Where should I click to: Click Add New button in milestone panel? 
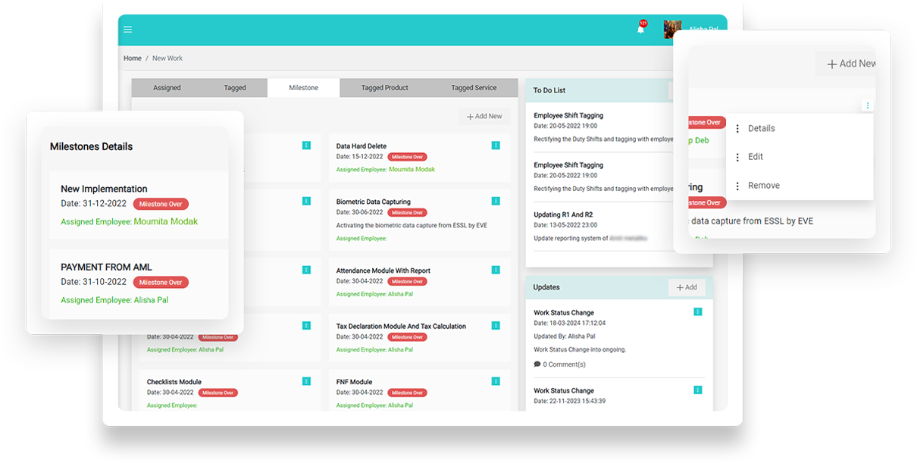(x=484, y=117)
